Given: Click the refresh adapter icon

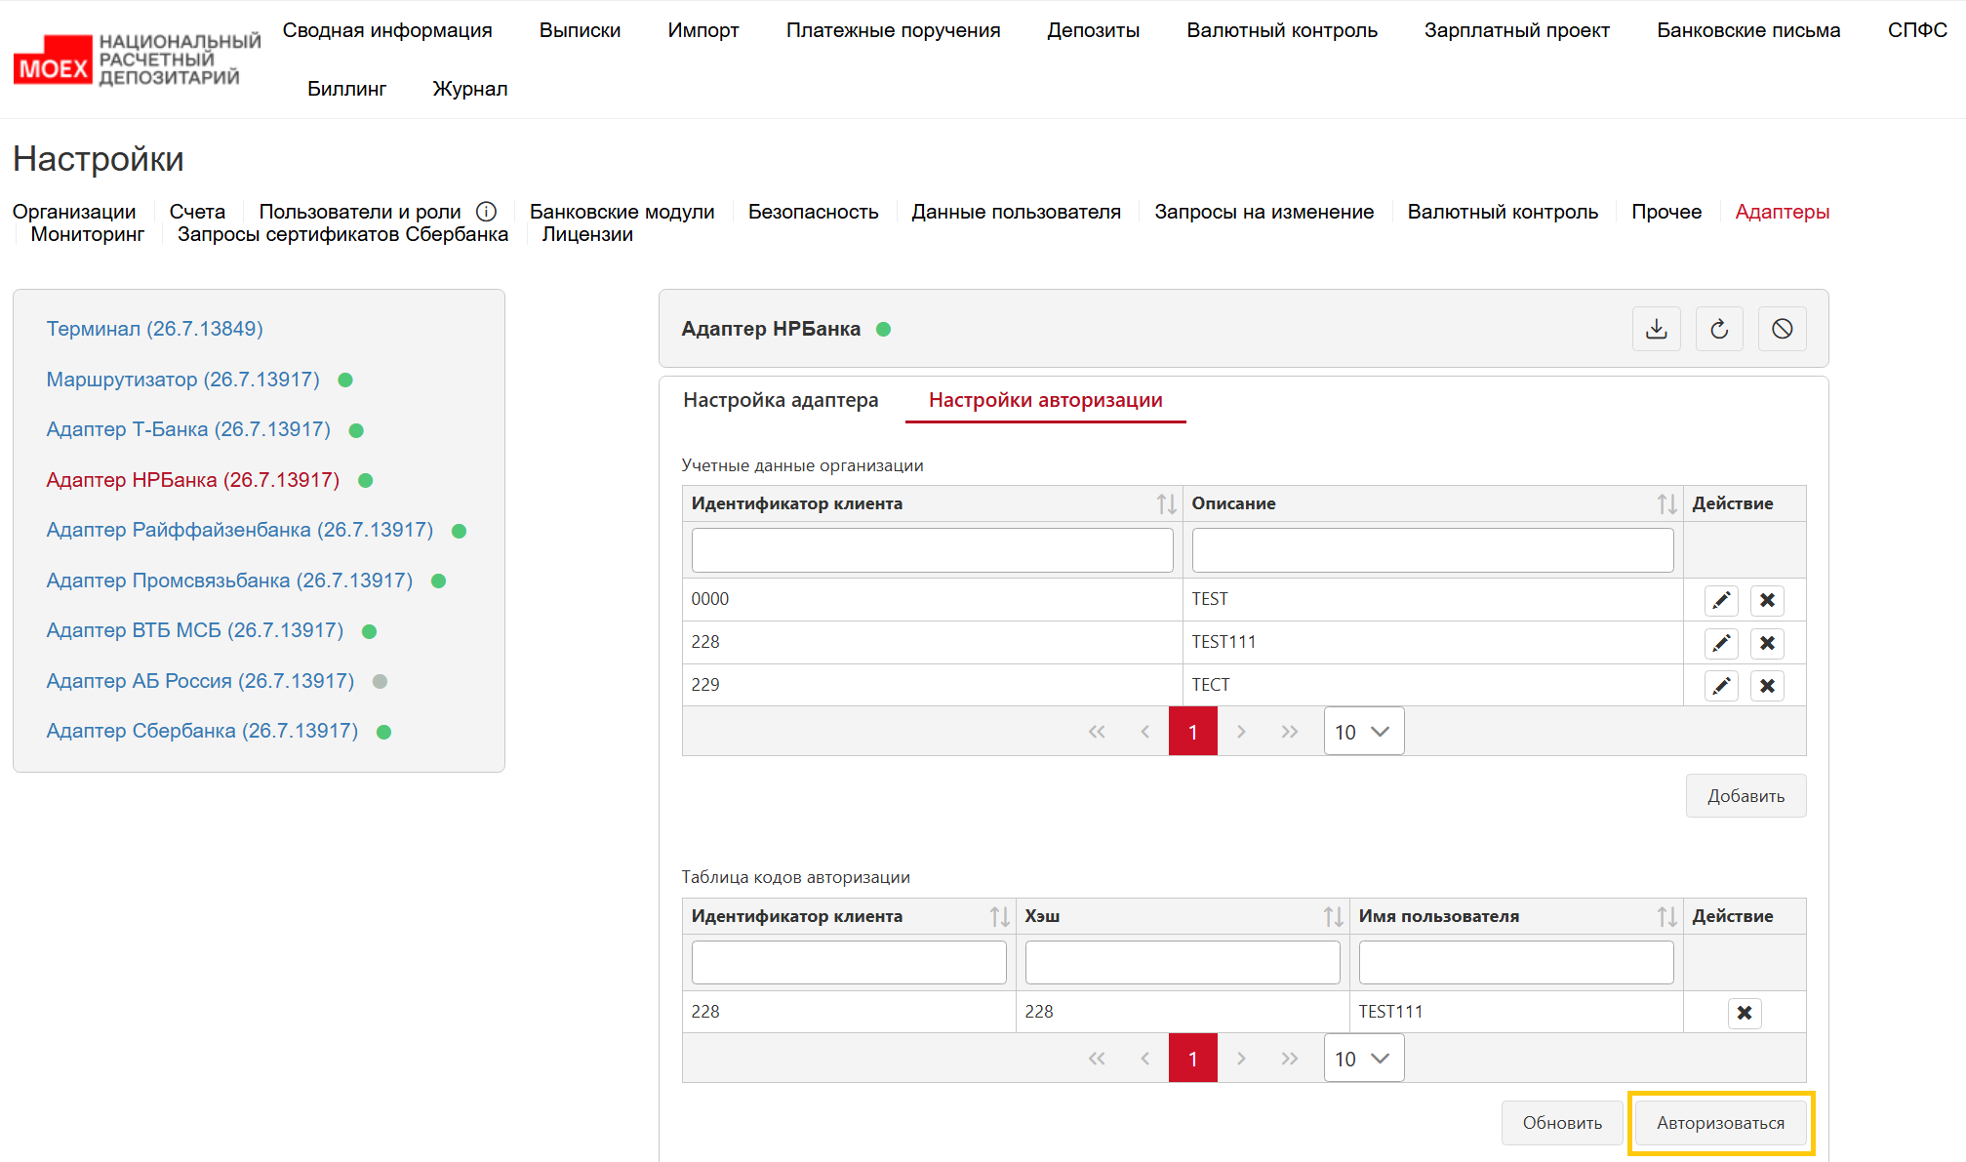Looking at the screenshot, I should pyautogui.click(x=1719, y=329).
